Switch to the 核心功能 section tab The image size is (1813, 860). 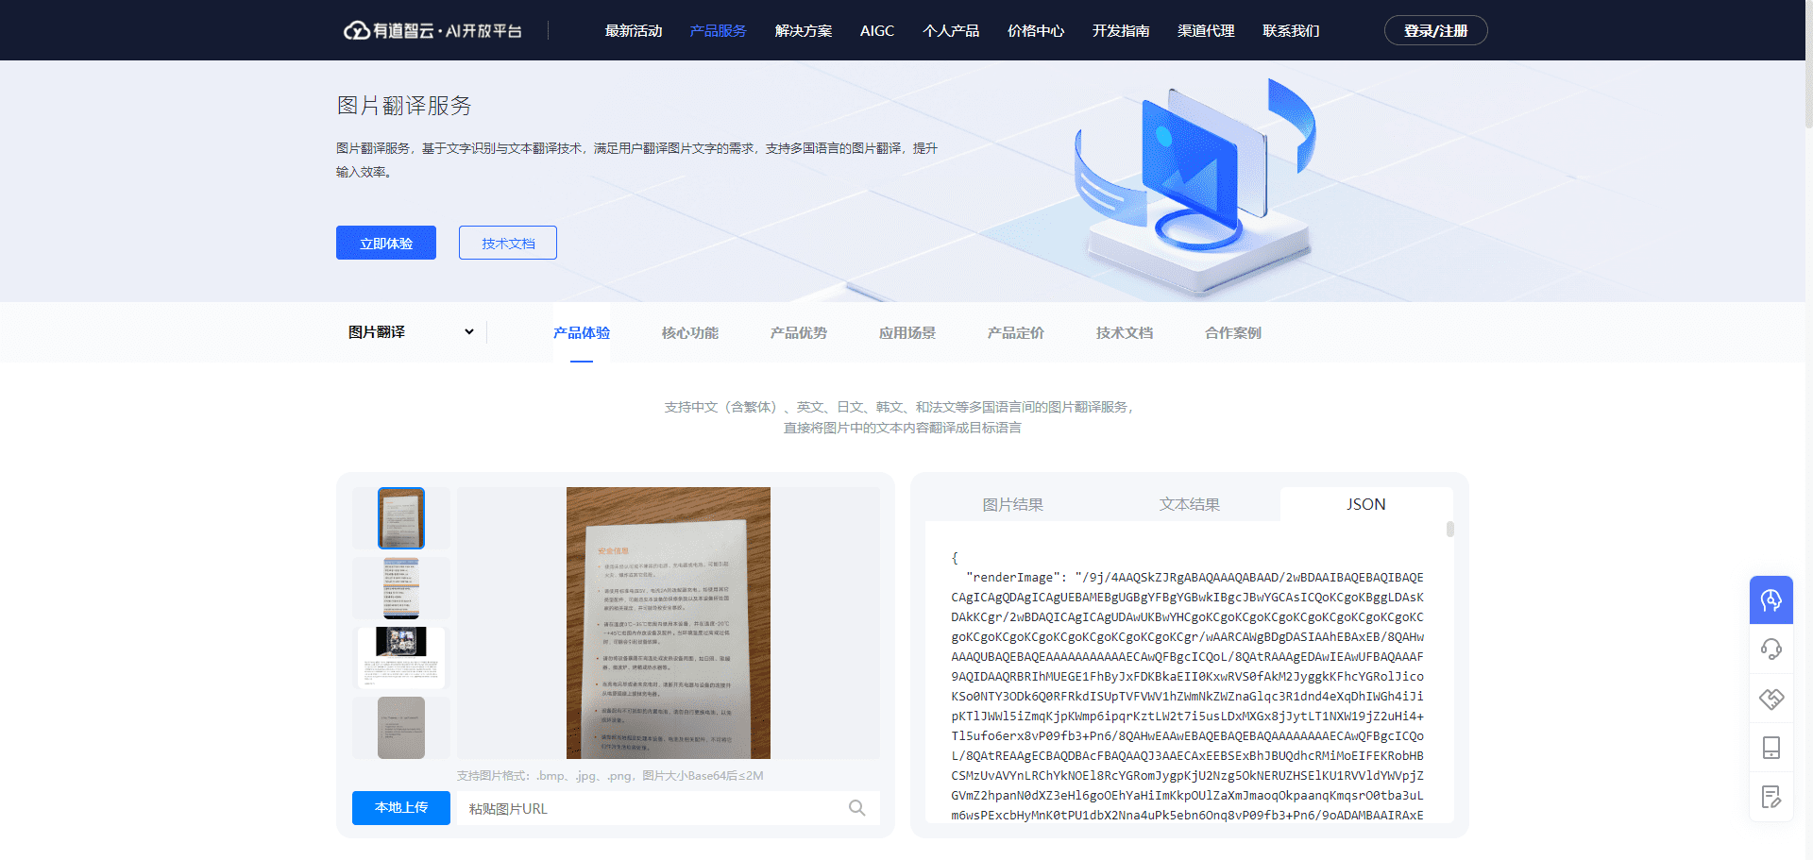point(690,333)
